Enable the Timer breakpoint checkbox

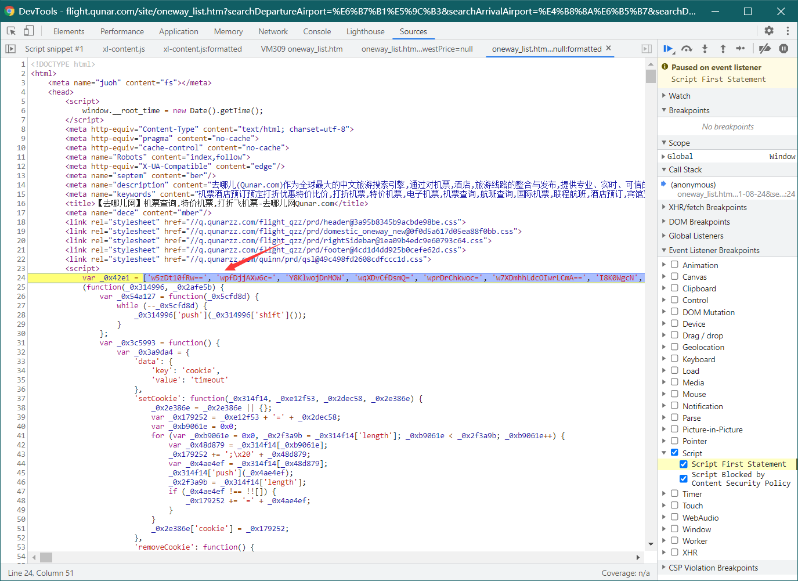pyautogui.click(x=674, y=493)
